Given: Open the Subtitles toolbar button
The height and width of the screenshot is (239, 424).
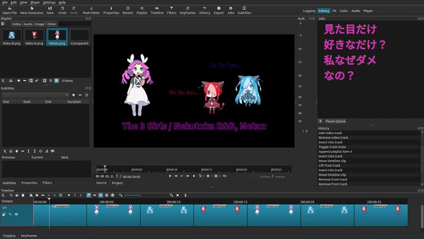Looking at the screenshot, I should [244, 11].
